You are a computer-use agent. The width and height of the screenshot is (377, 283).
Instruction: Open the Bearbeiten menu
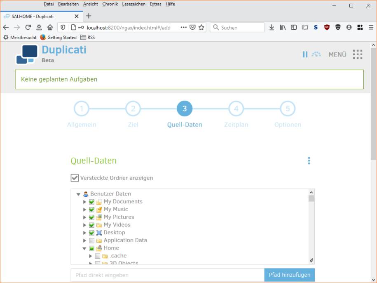click(68, 4)
